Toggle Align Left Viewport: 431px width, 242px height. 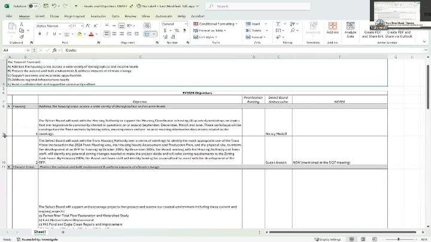pyautogui.click(x=107, y=33)
